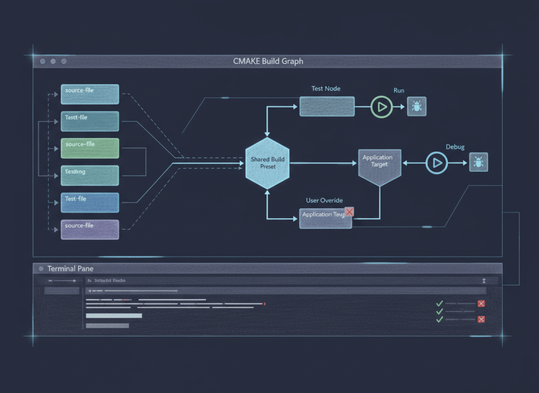Screen dimensions: 539x393
Task: Click the light highlighted block in terminal output
Action: tap(114, 316)
